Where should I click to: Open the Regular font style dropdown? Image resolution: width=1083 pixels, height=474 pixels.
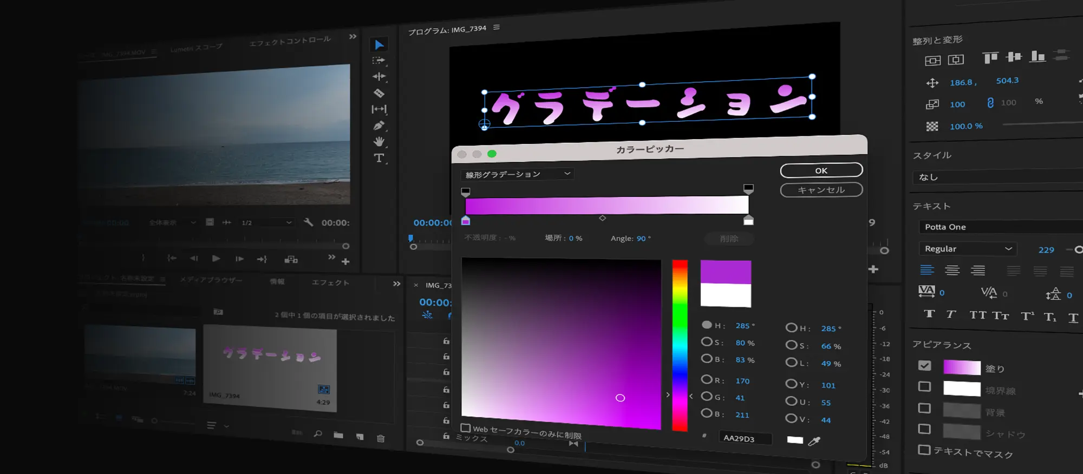[968, 249]
